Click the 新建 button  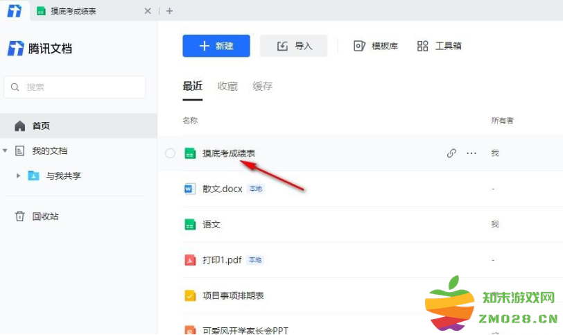[216, 46]
